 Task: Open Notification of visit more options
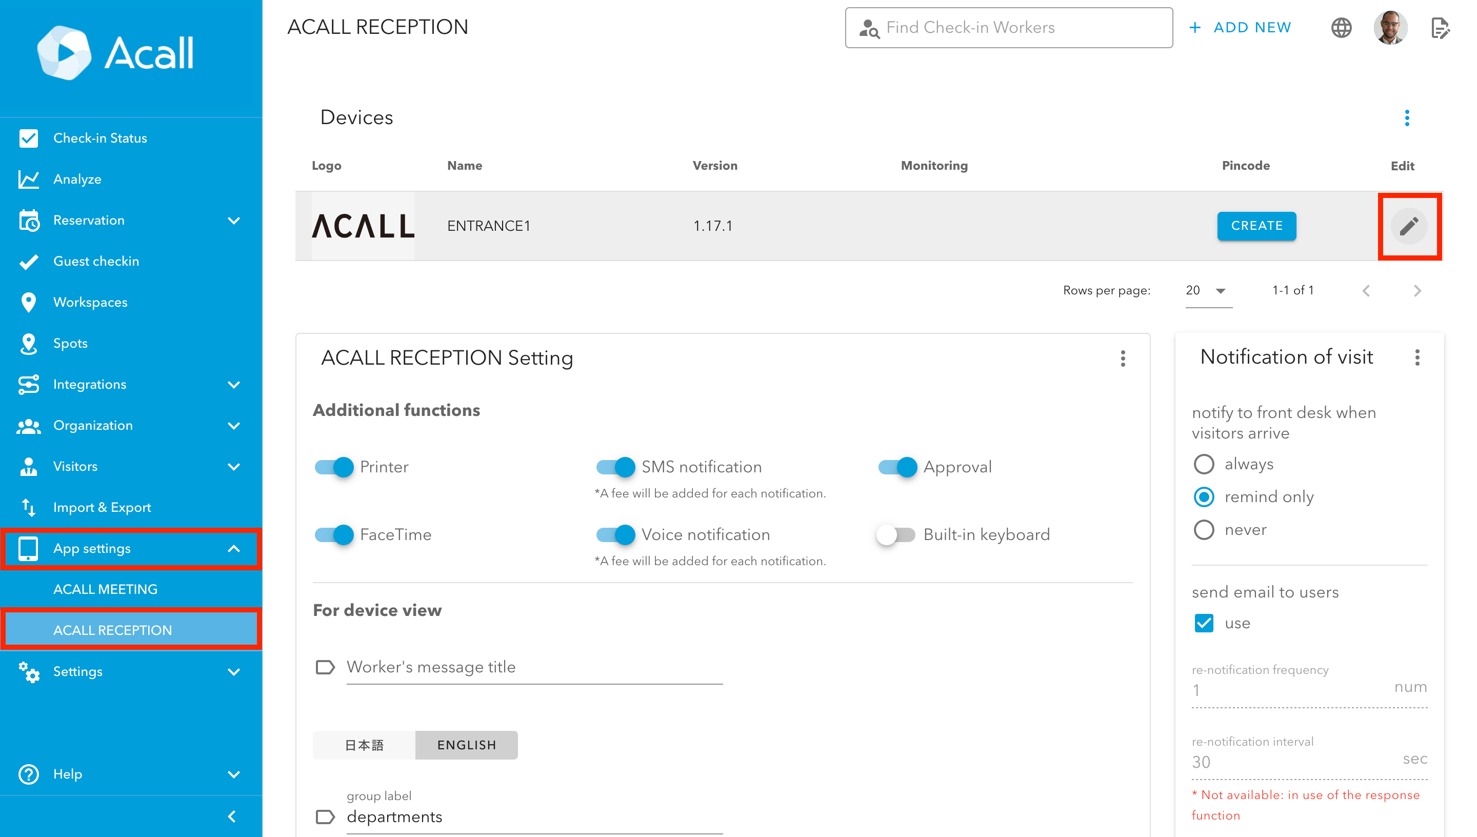[1416, 357]
